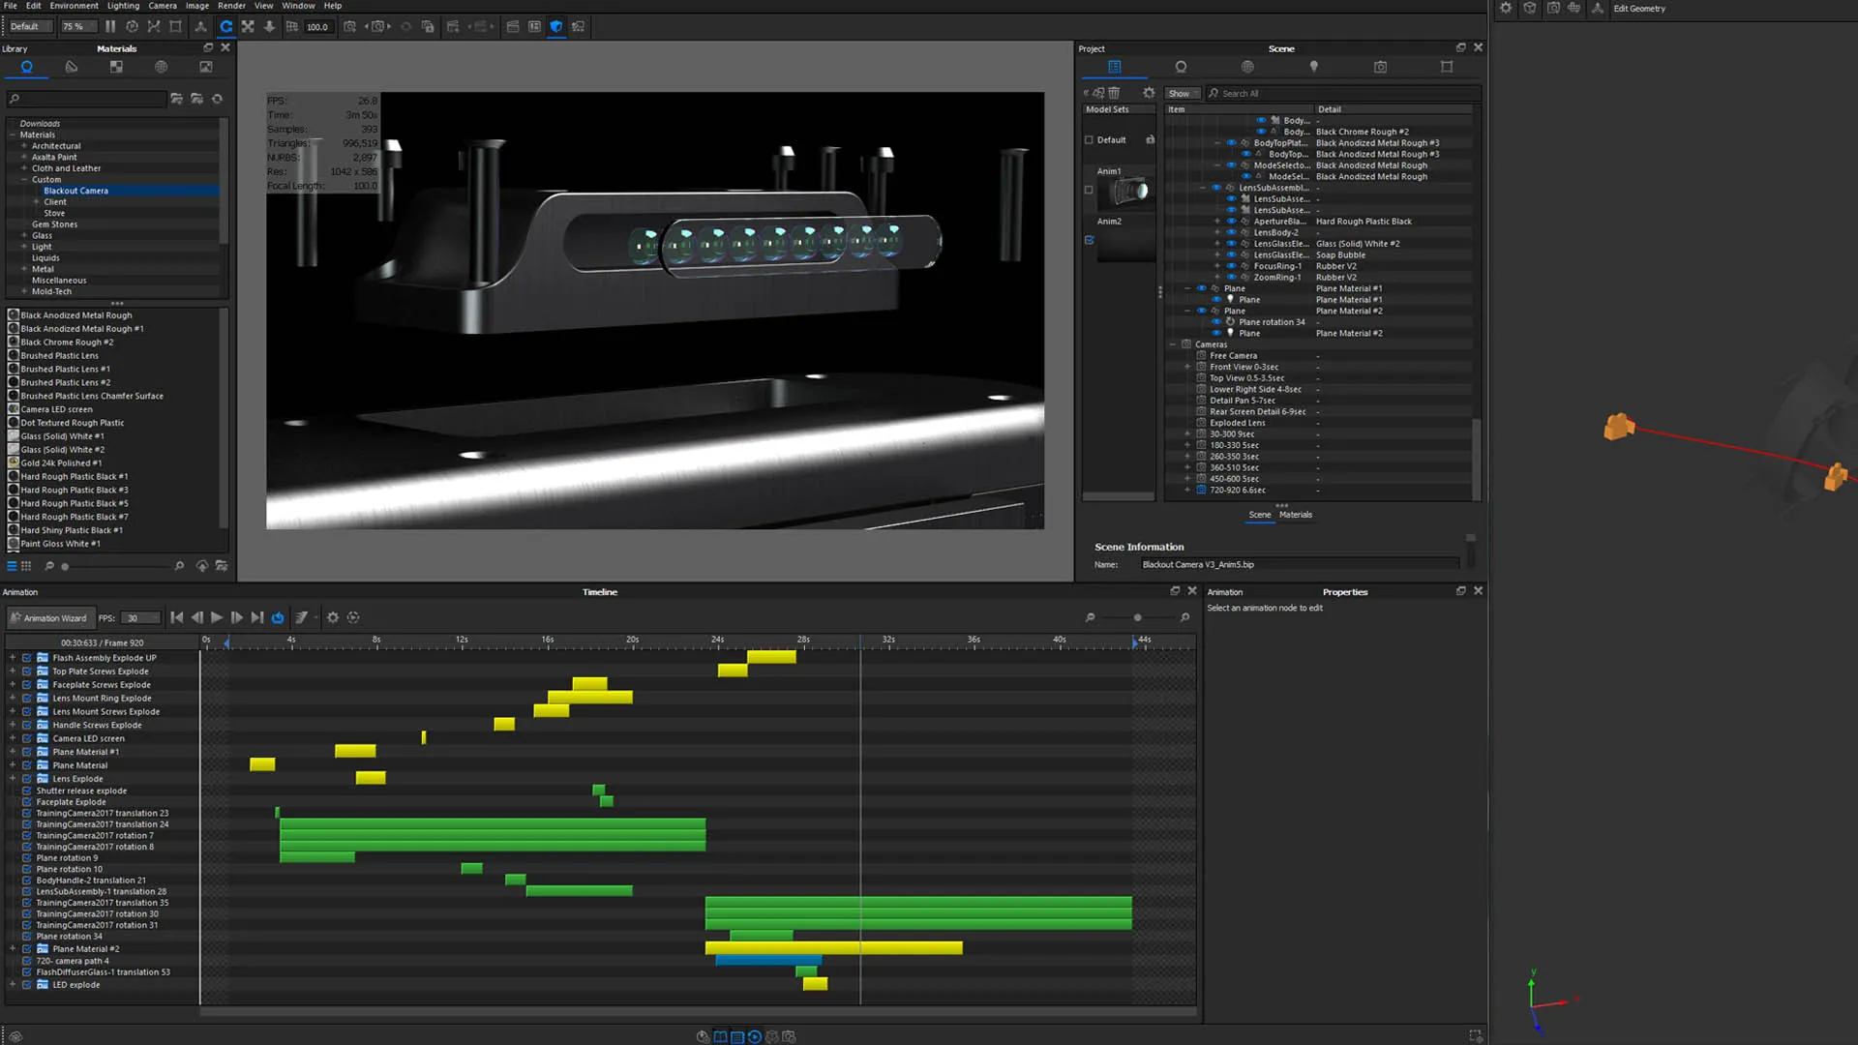The height and width of the screenshot is (1045, 1858).
Task: Collapse the Custom folder in the Materials tree
Action: (x=24, y=180)
